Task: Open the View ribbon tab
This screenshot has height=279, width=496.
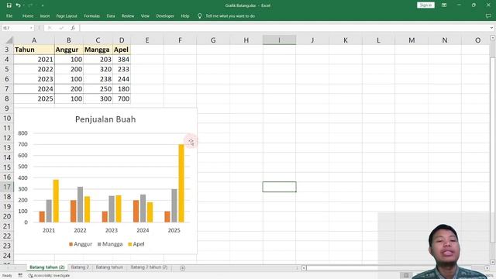Action: 145,15
